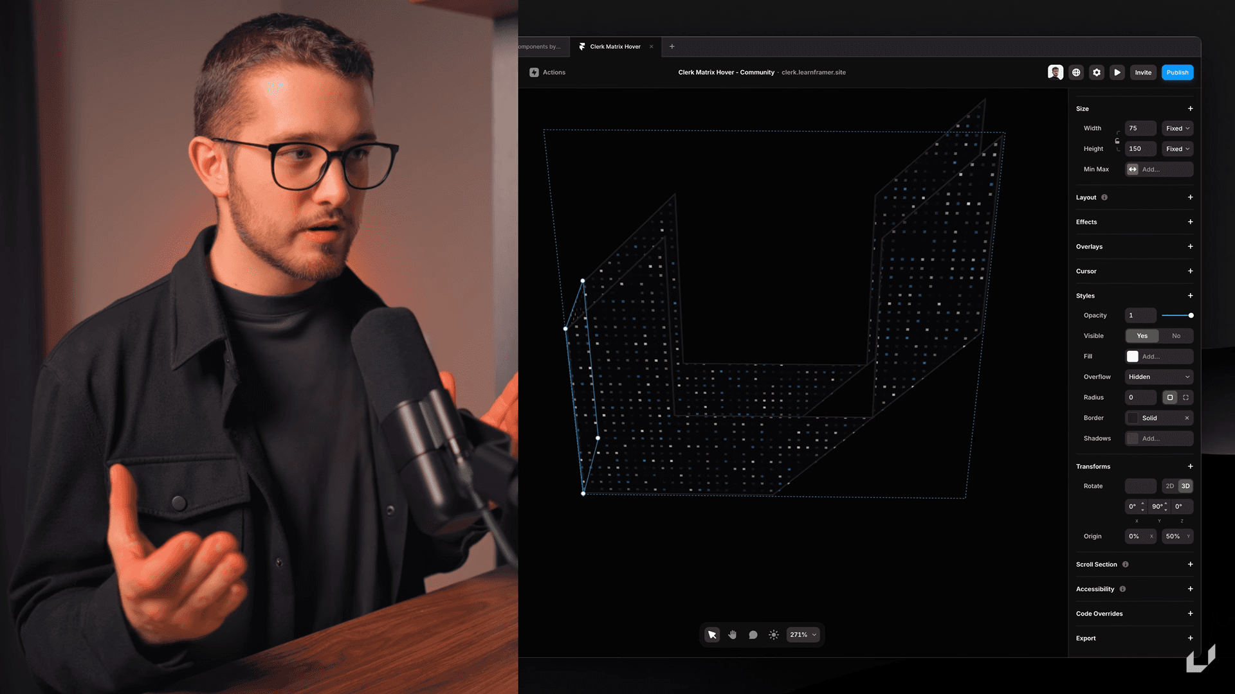1235x694 pixels.
Task: Click the Border color swatch
Action: 1133,418
